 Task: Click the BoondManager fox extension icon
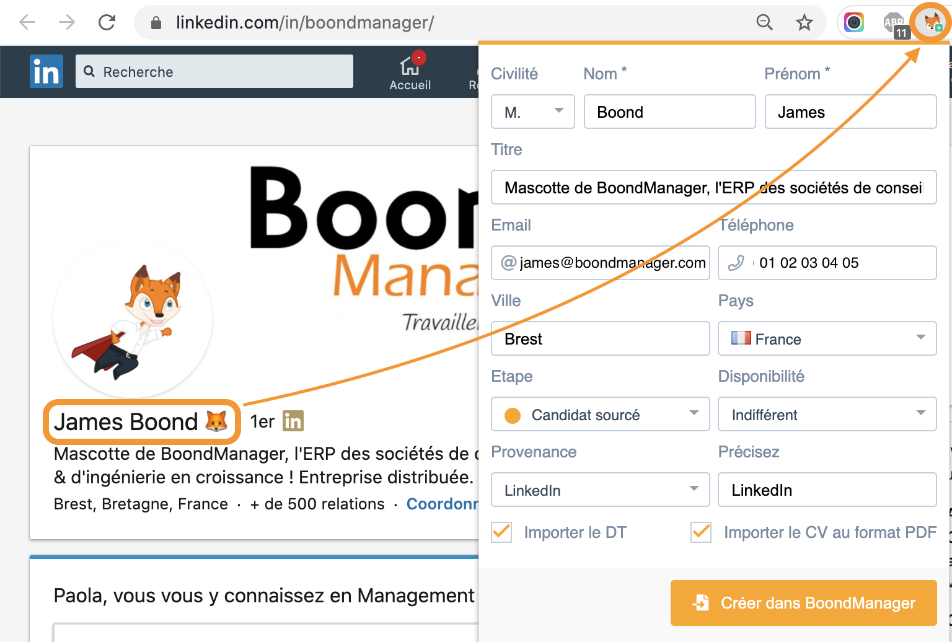(933, 23)
